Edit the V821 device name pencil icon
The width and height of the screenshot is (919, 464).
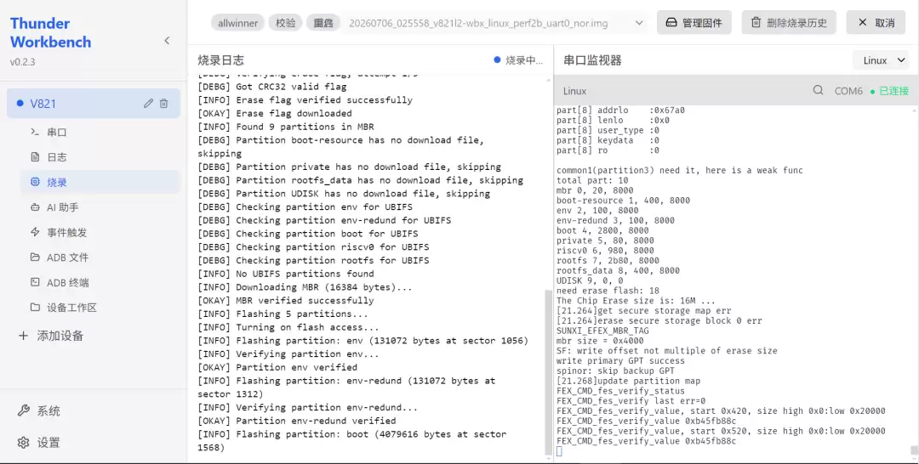pos(148,104)
